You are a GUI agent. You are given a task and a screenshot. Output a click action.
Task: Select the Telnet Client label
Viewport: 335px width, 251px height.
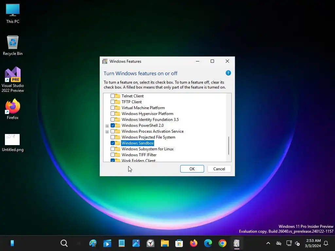[132, 96]
